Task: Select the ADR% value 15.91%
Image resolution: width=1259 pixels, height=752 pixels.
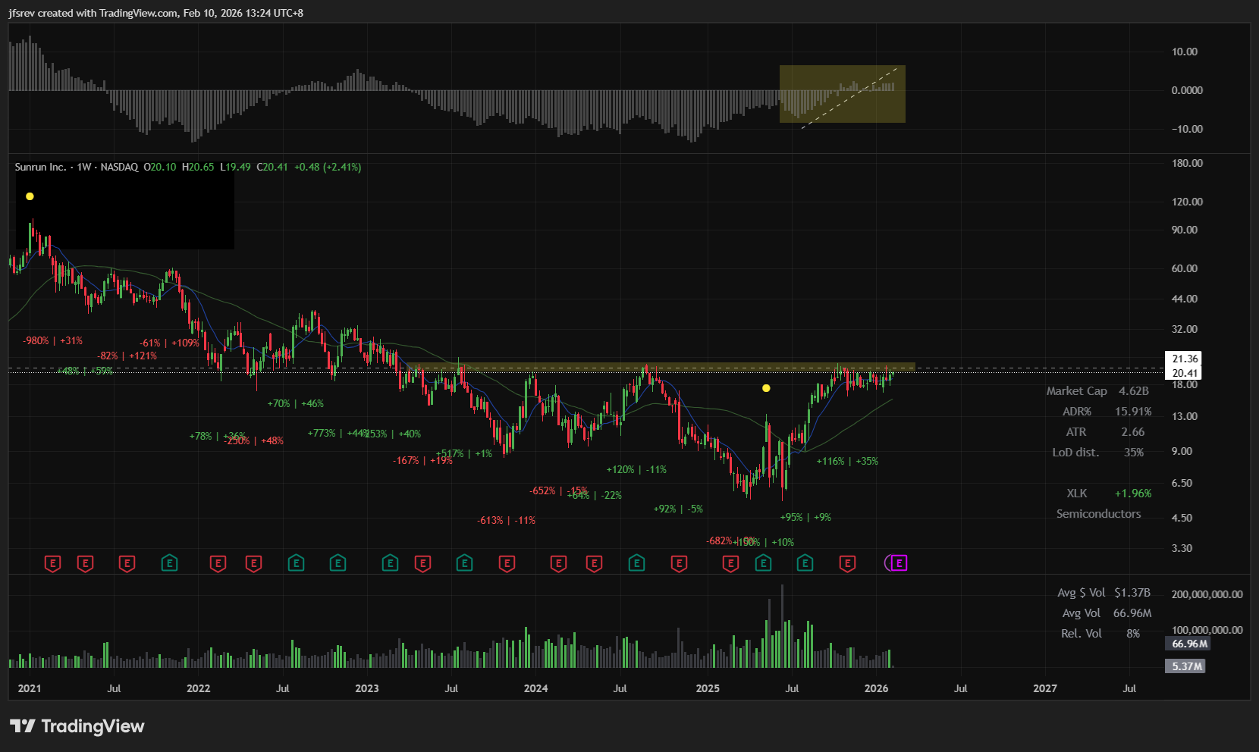Action: pyautogui.click(x=1133, y=412)
